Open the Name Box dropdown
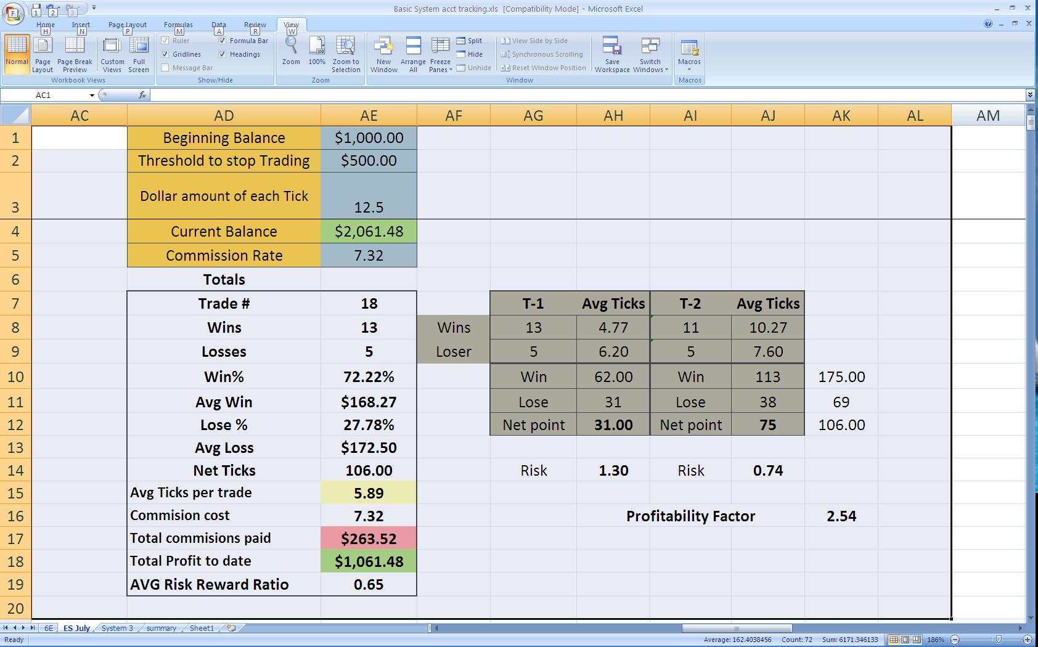This screenshot has width=1038, height=647. [x=92, y=95]
